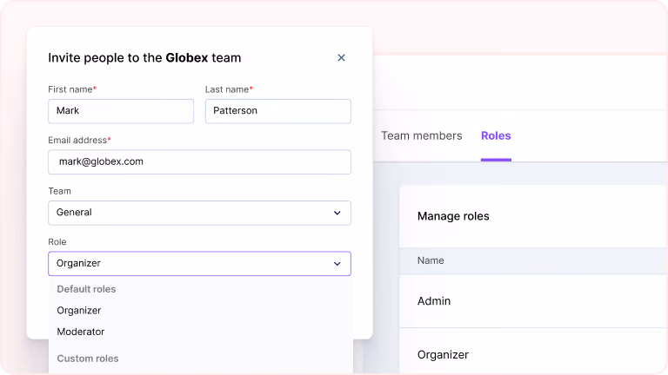Click the Manage roles heading
668x375 pixels.
453,216
